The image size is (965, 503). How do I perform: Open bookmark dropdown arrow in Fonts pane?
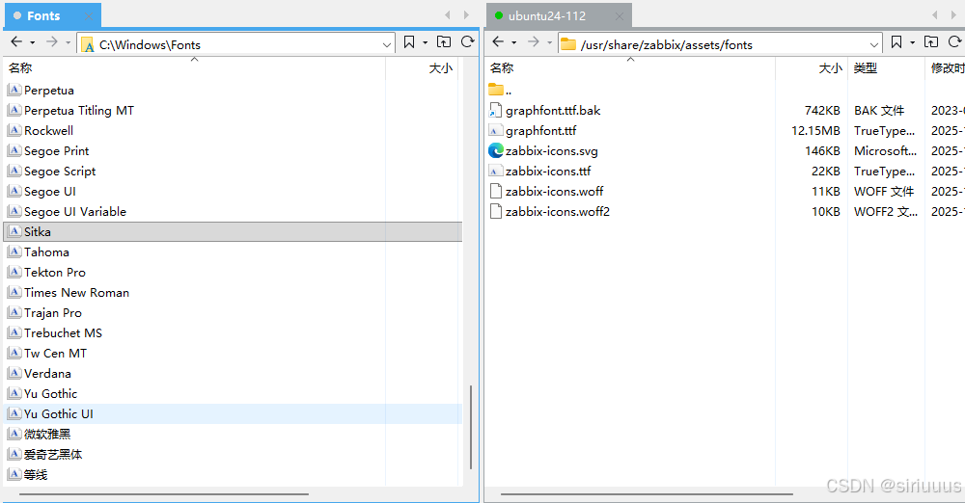pos(425,42)
